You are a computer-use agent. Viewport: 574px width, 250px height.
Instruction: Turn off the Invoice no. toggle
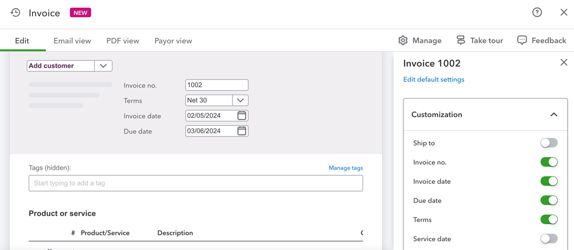549,162
